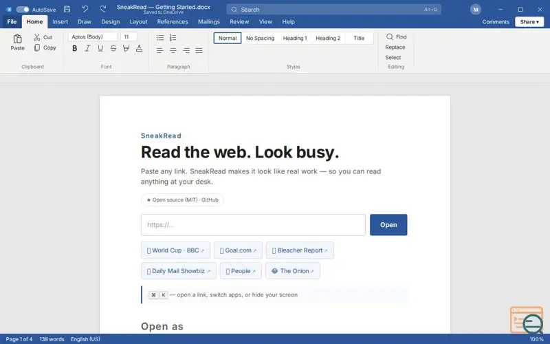Click the Undo arrow icon
550x344 pixels.
pos(85,9)
